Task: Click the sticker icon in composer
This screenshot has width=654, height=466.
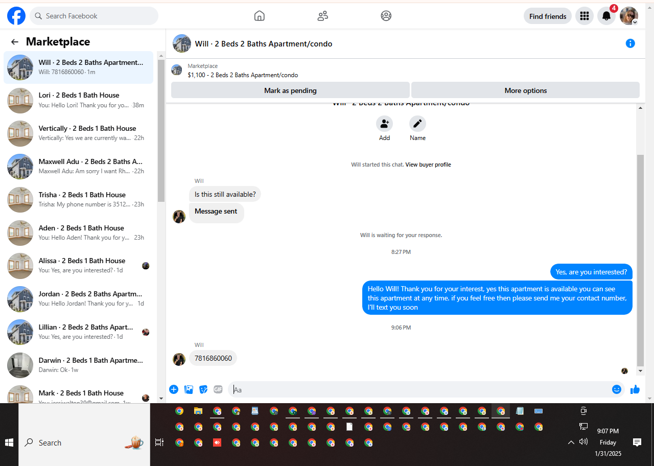Action: tap(203, 389)
